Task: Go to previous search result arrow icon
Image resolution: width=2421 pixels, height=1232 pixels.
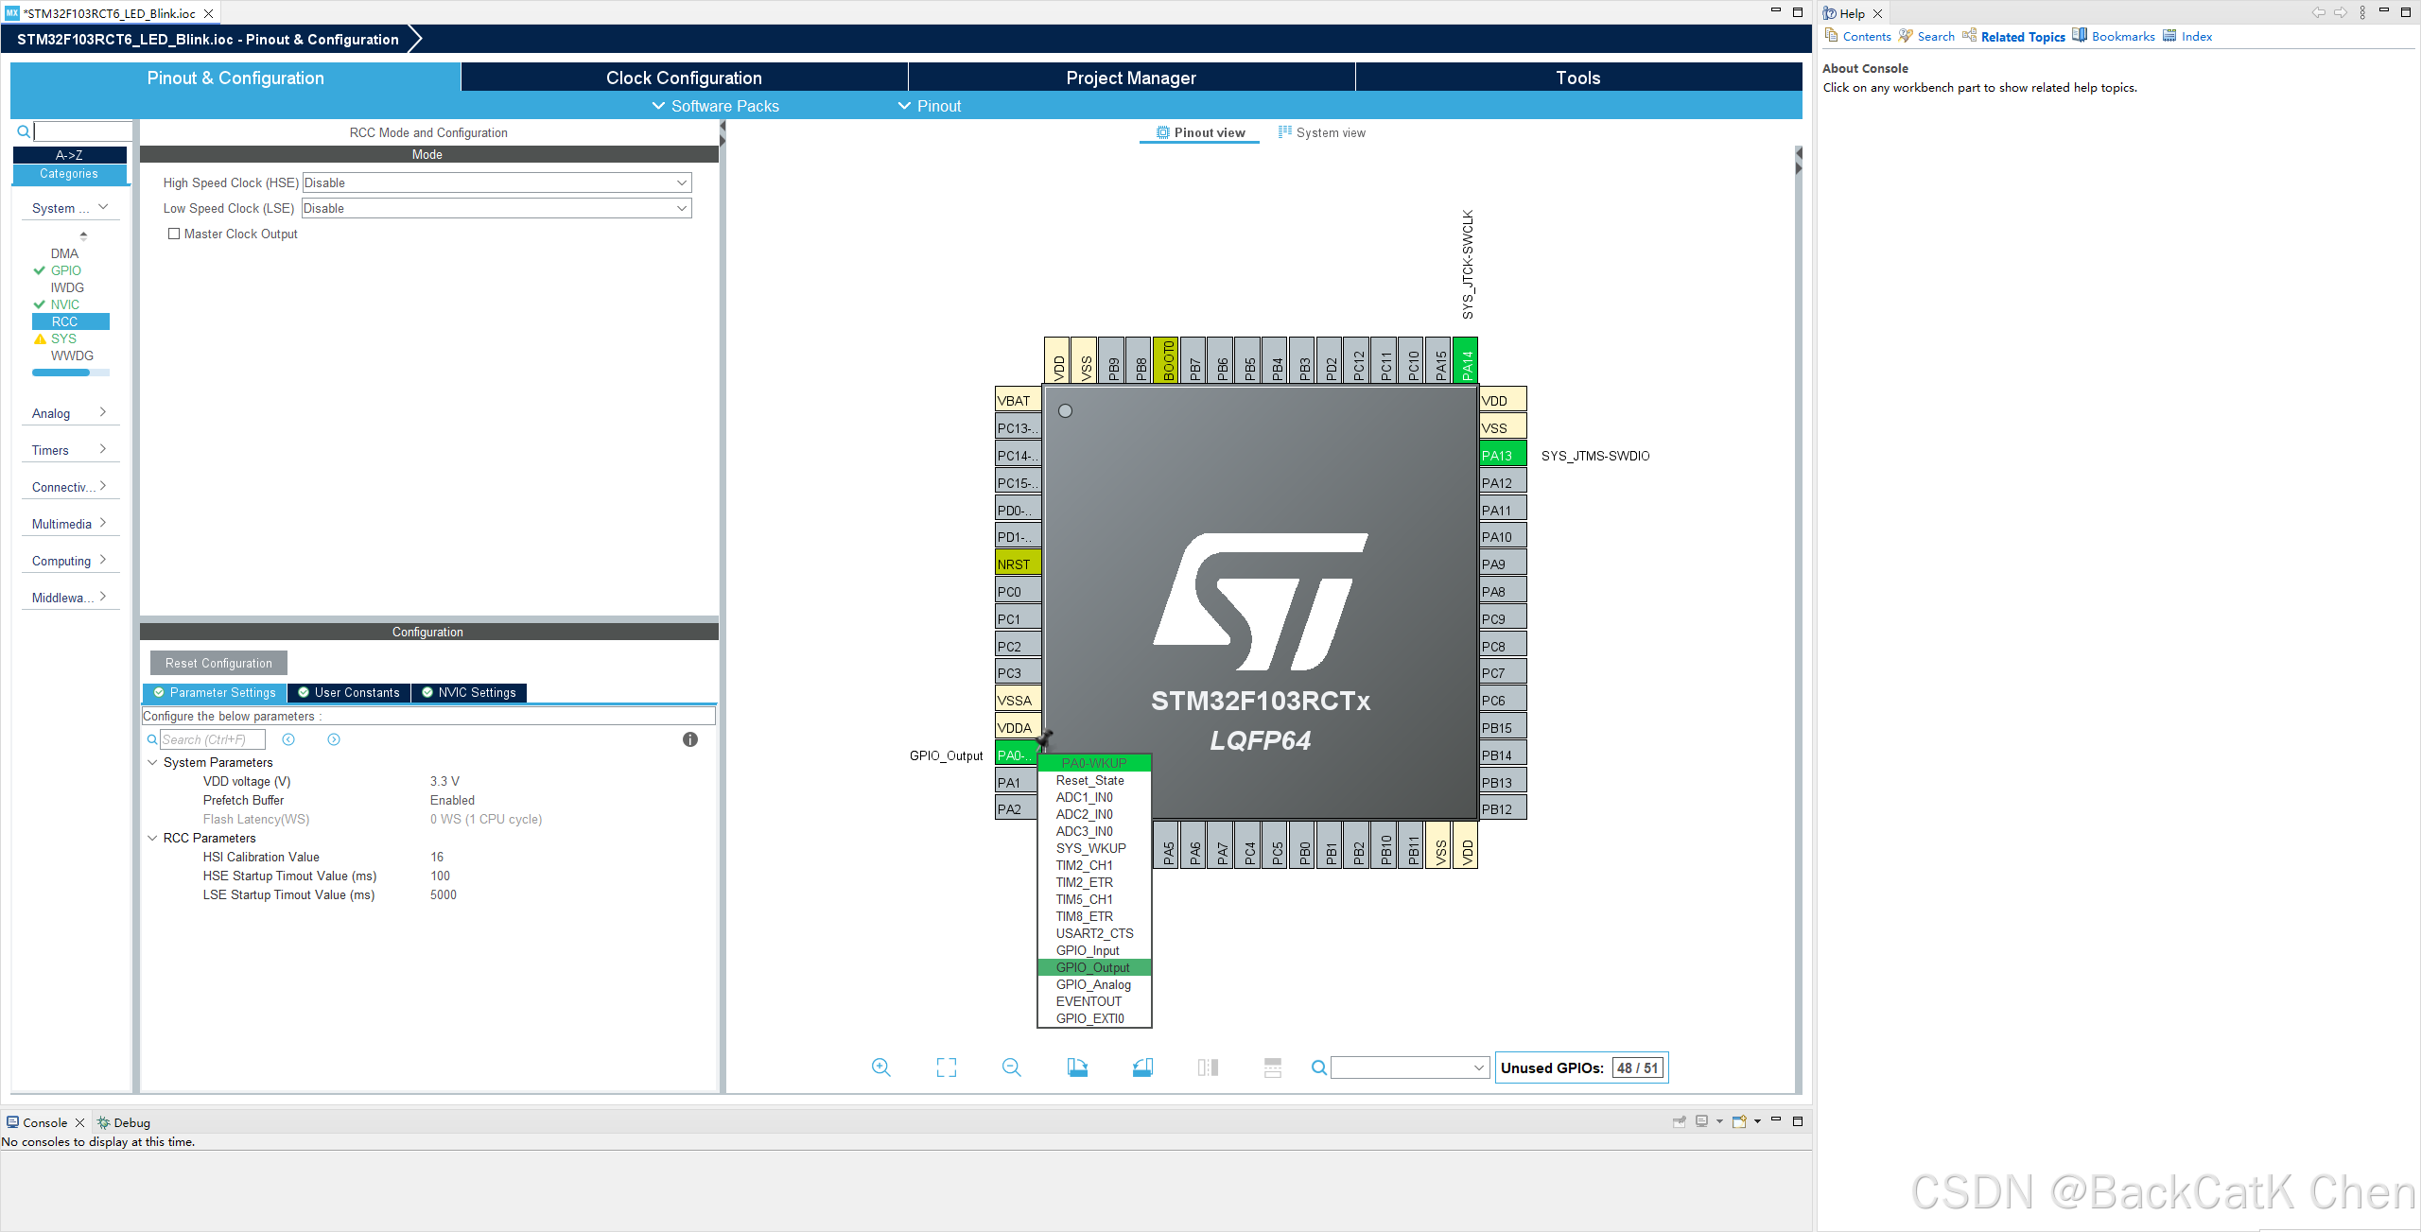Action: pos(288,739)
